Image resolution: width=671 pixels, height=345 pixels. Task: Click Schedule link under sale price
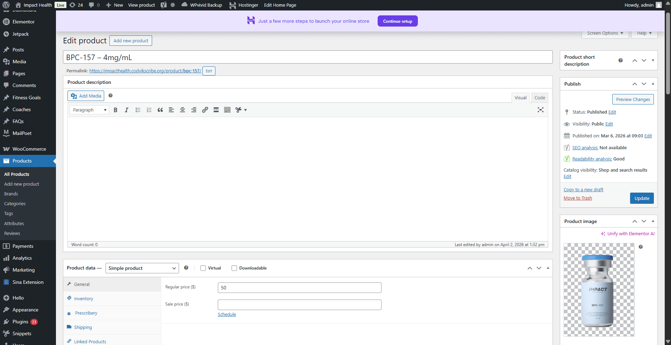(x=227, y=314)
